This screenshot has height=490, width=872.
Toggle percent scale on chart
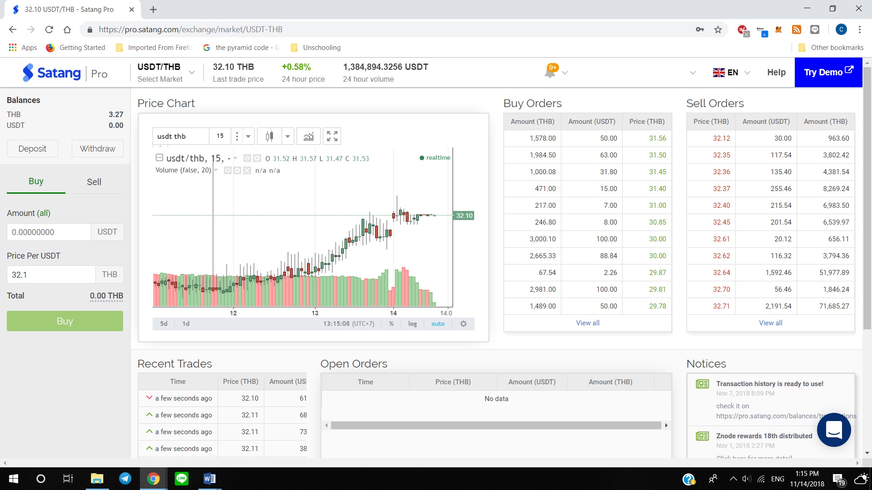coord(391,323)
